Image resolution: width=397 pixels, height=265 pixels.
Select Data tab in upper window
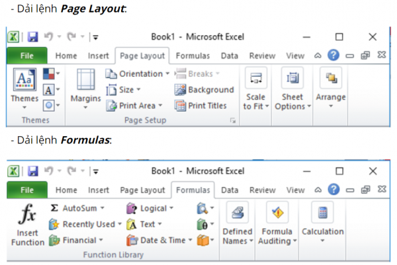point(230,56)
